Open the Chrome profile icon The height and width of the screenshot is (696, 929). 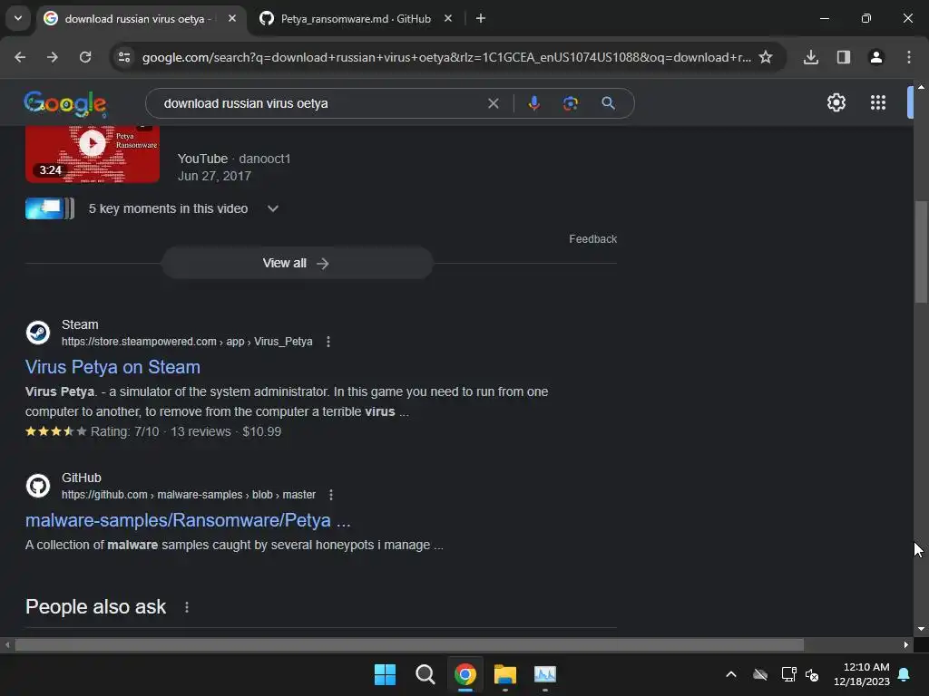[x=876, y=57]
